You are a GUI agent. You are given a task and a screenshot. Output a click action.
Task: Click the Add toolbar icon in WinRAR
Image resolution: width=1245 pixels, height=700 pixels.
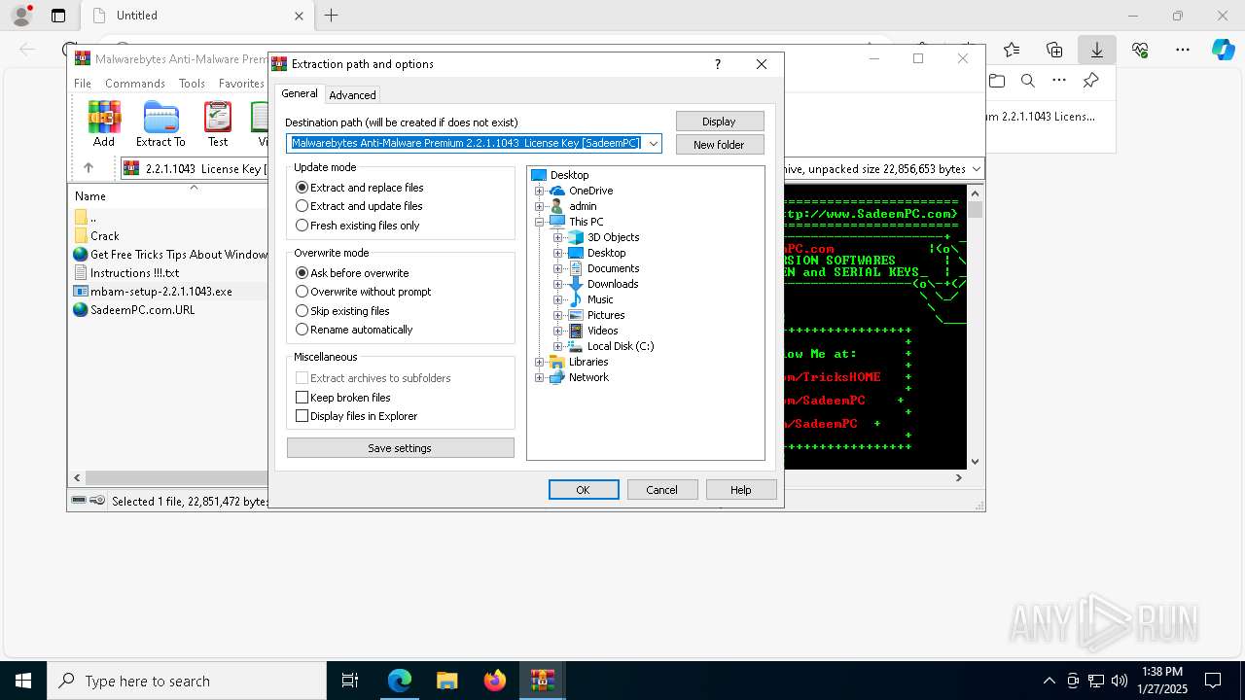tap(104, 123)
